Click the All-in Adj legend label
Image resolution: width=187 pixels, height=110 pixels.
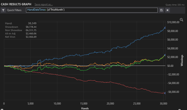[10, 34]
